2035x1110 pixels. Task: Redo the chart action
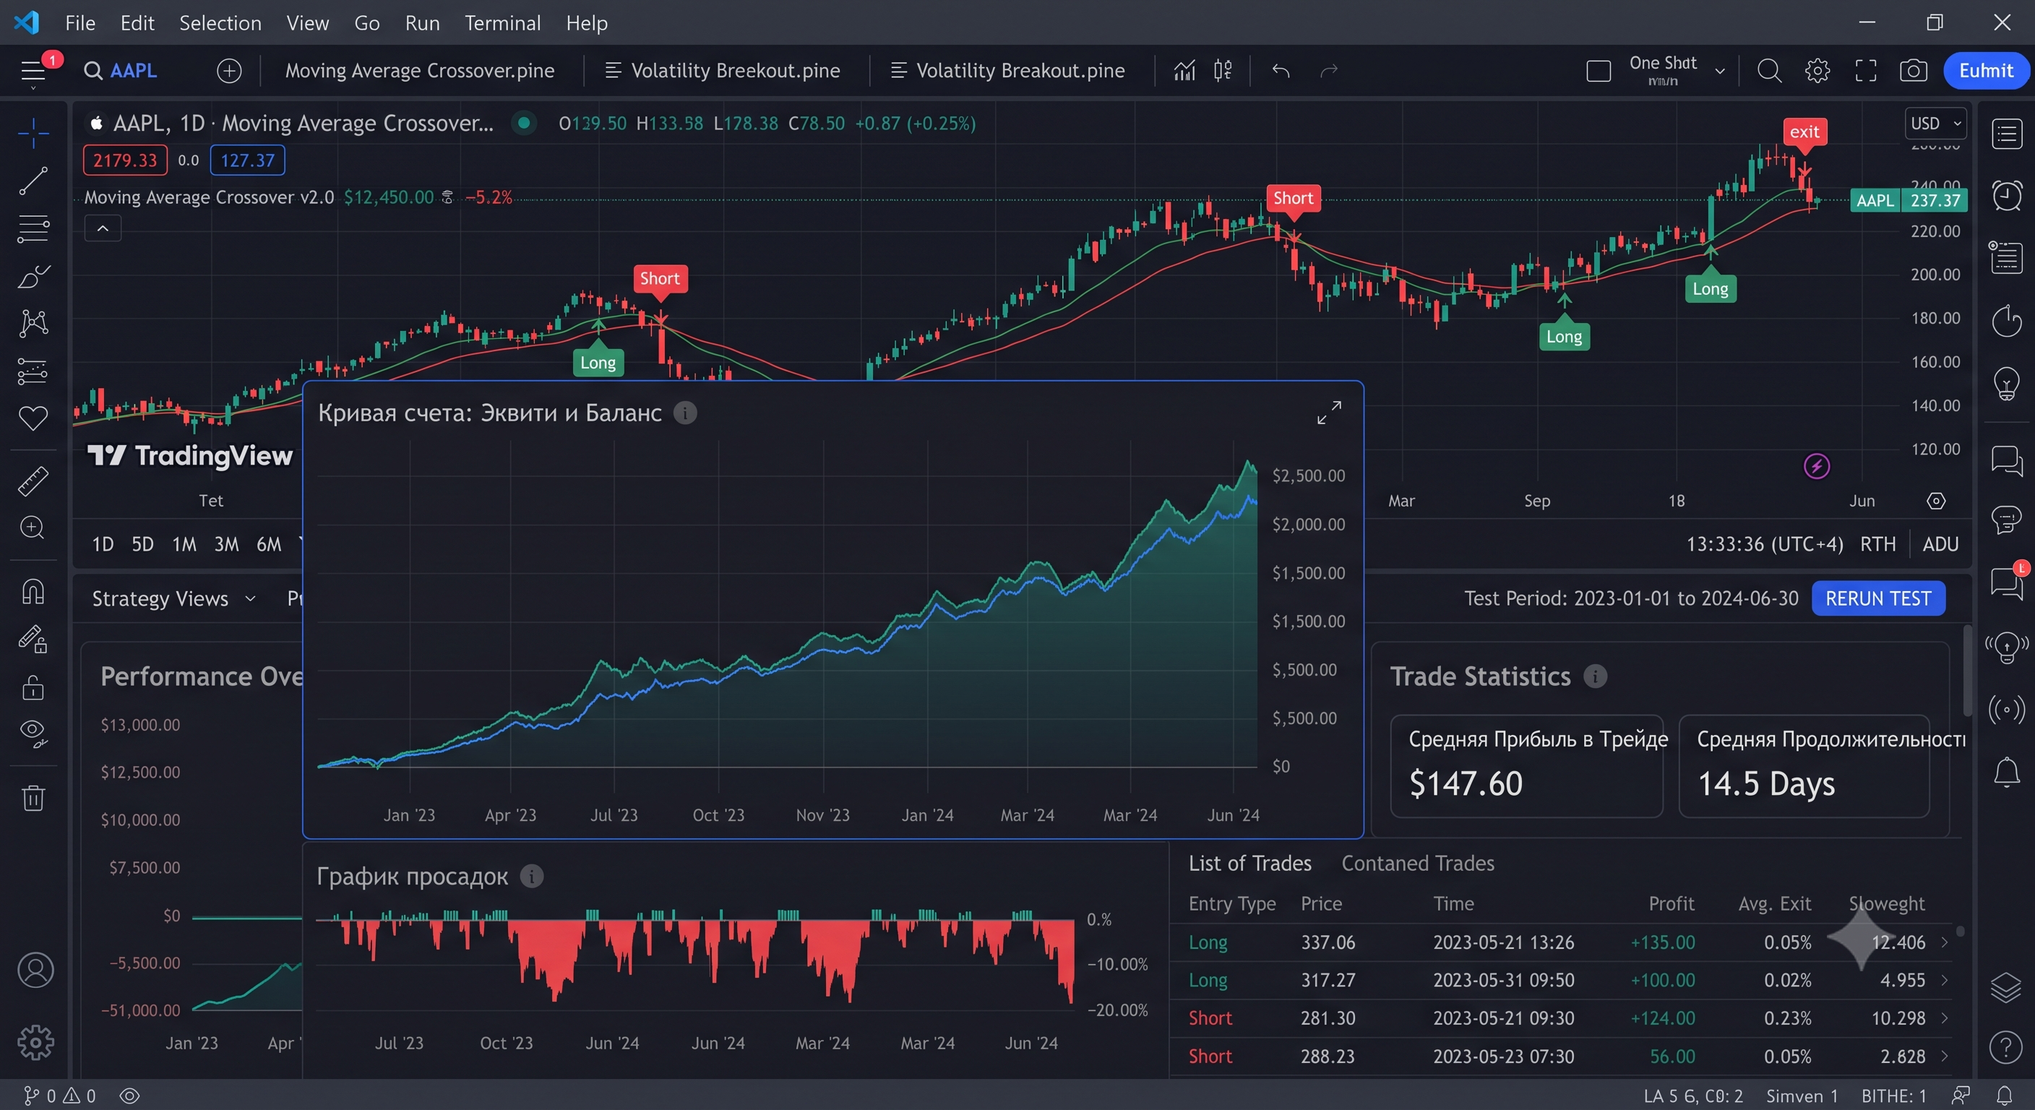[x=1329, y=71]
